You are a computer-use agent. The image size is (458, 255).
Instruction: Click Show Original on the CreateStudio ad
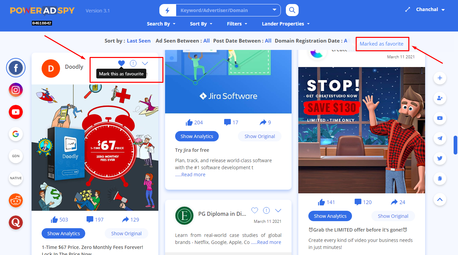click(x=393, y=216)
